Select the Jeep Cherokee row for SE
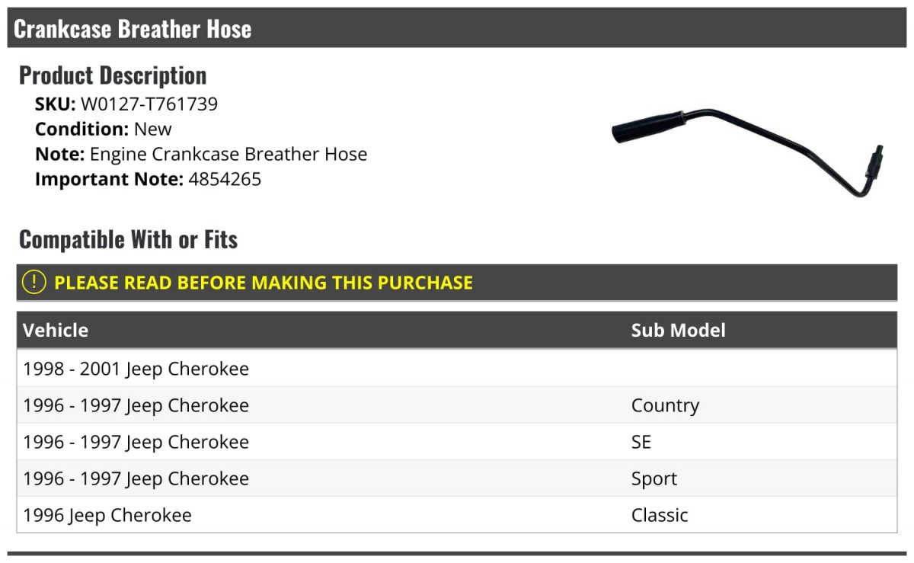 tap(457, 442)
